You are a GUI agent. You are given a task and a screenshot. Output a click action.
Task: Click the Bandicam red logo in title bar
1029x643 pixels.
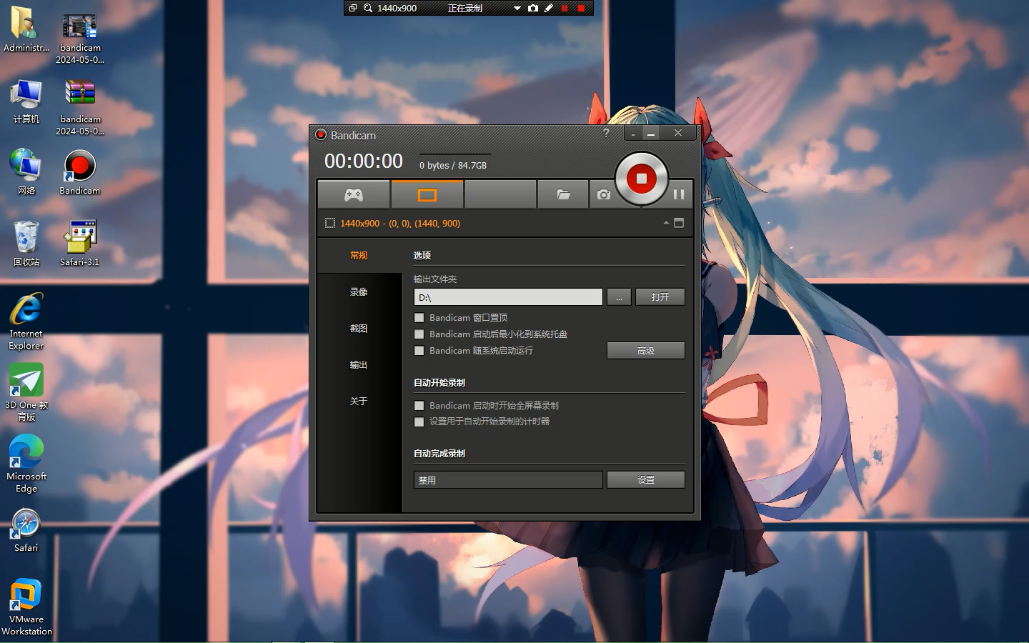(322, 134)
